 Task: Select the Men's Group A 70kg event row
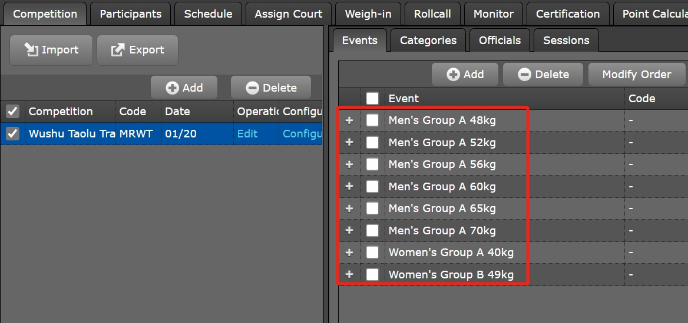pyautogui.click(x=442, y=231)
